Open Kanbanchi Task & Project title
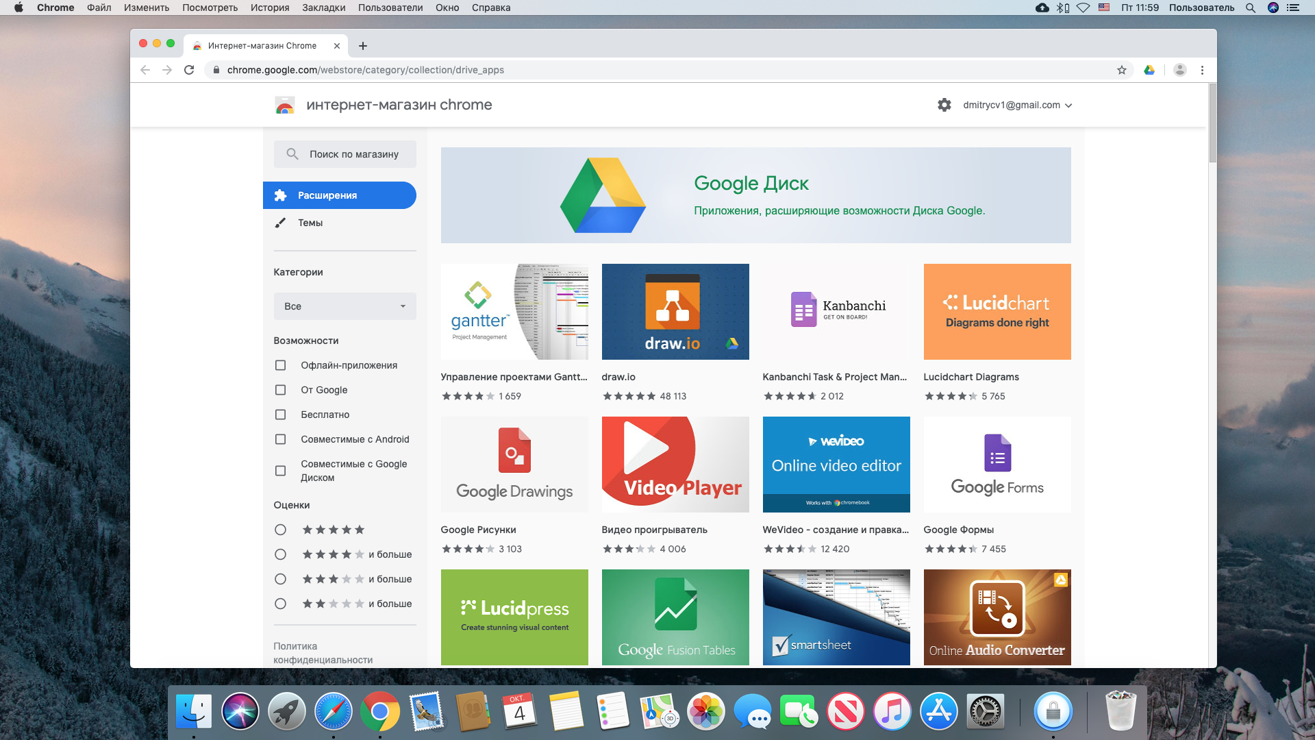The image size is (1315, 740). coord(835,377)
